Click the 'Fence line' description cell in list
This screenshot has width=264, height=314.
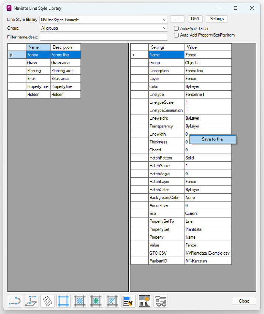coord(65,55)
